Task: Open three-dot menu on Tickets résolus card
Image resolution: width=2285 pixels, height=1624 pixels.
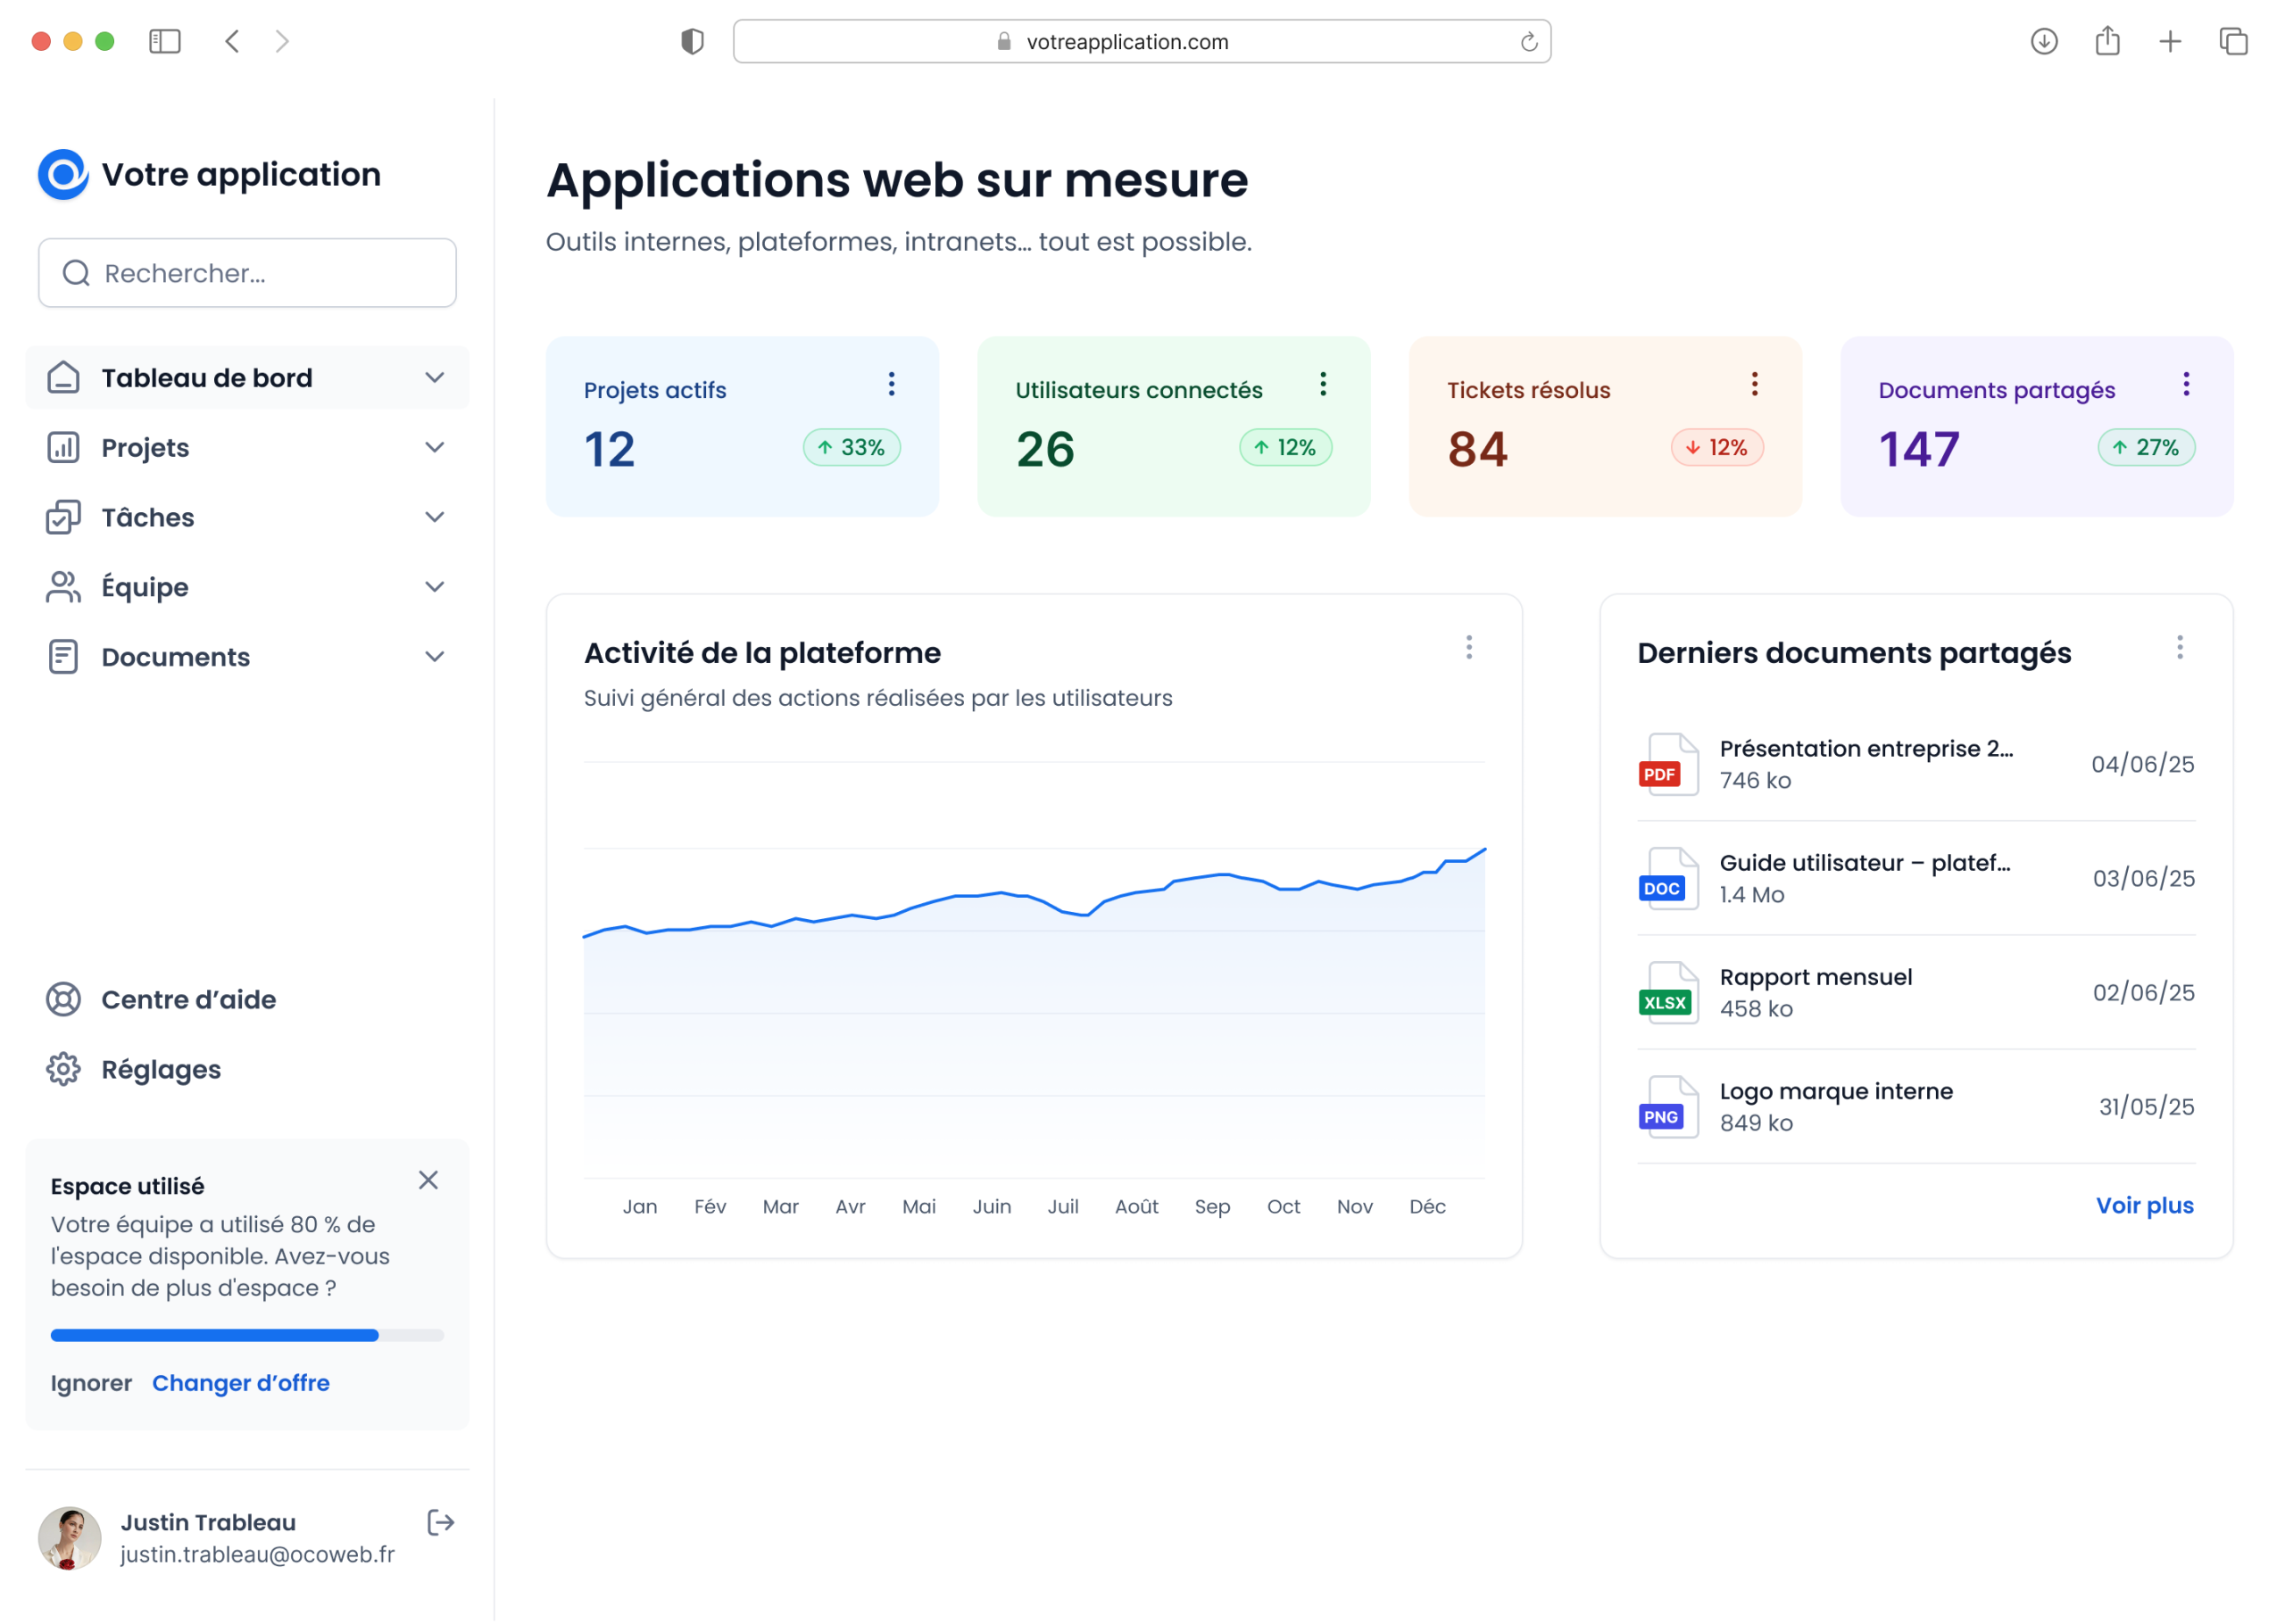Action: pos(1754,384)
